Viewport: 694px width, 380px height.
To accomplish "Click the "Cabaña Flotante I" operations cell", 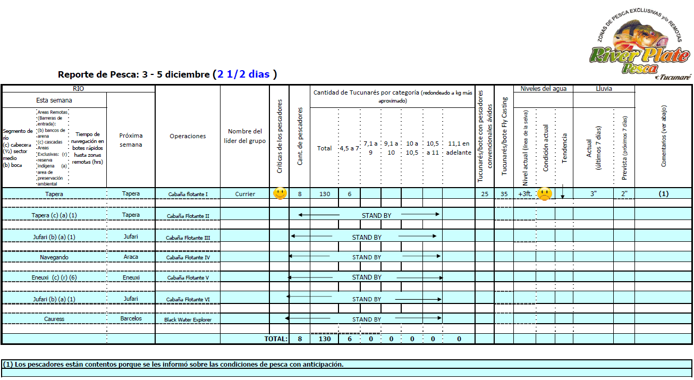I will pyautogui.click(x=188, y=195).
